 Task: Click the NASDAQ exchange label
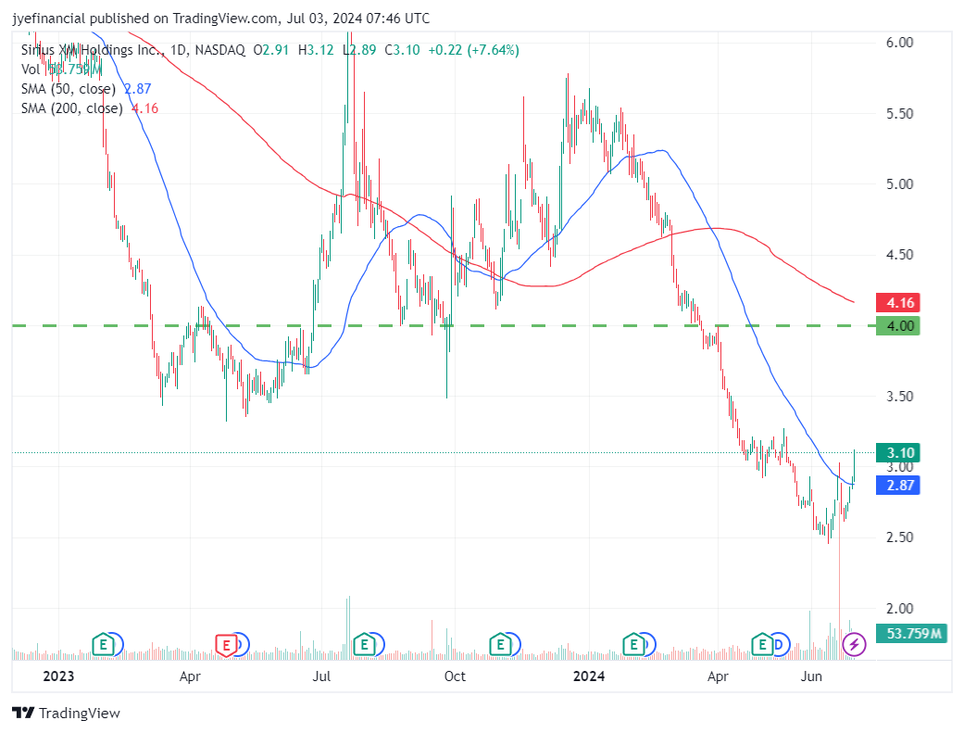[x=219, y=50]
